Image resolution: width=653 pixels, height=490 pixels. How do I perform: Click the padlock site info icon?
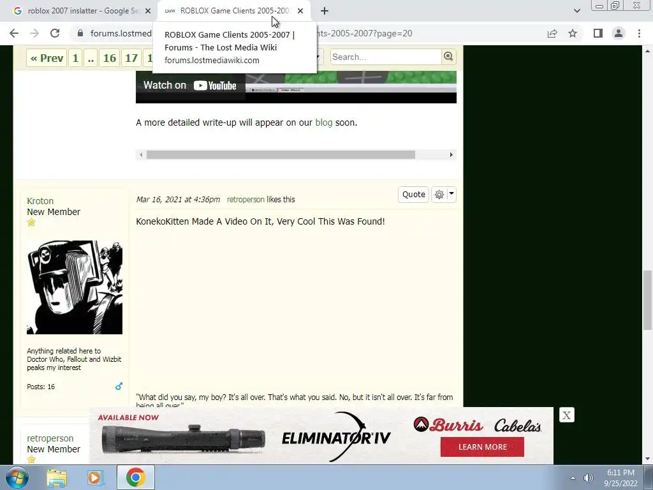[x=80, y=33]
